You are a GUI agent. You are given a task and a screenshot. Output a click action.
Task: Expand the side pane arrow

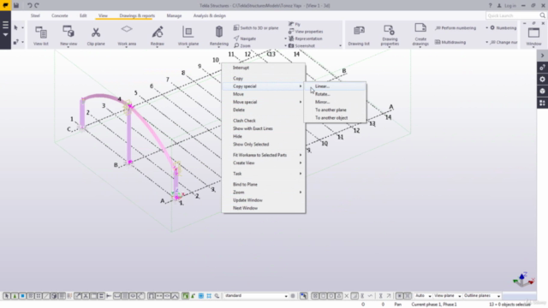[542, 56]
